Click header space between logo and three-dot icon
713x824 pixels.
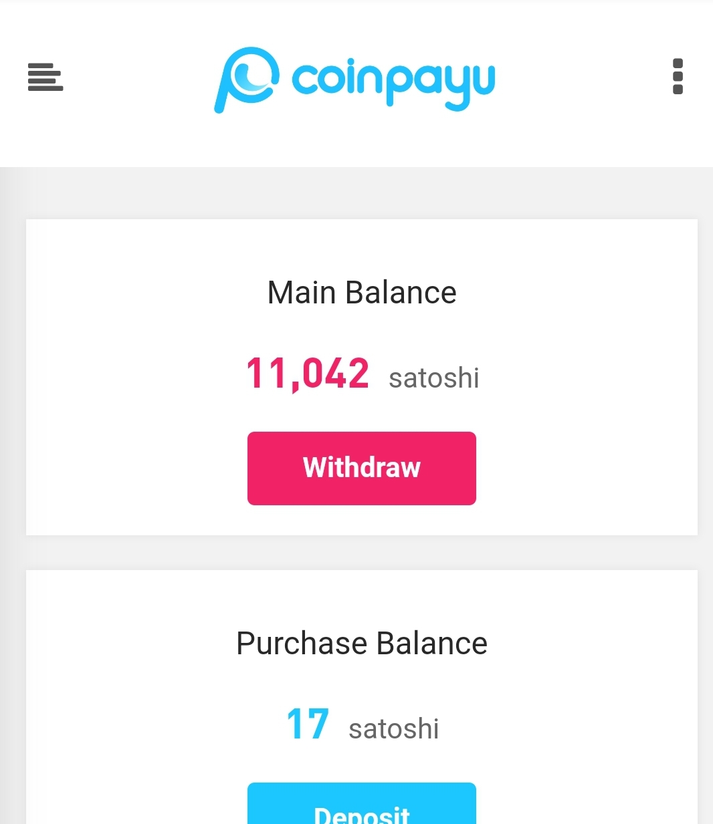pos(582,79)
